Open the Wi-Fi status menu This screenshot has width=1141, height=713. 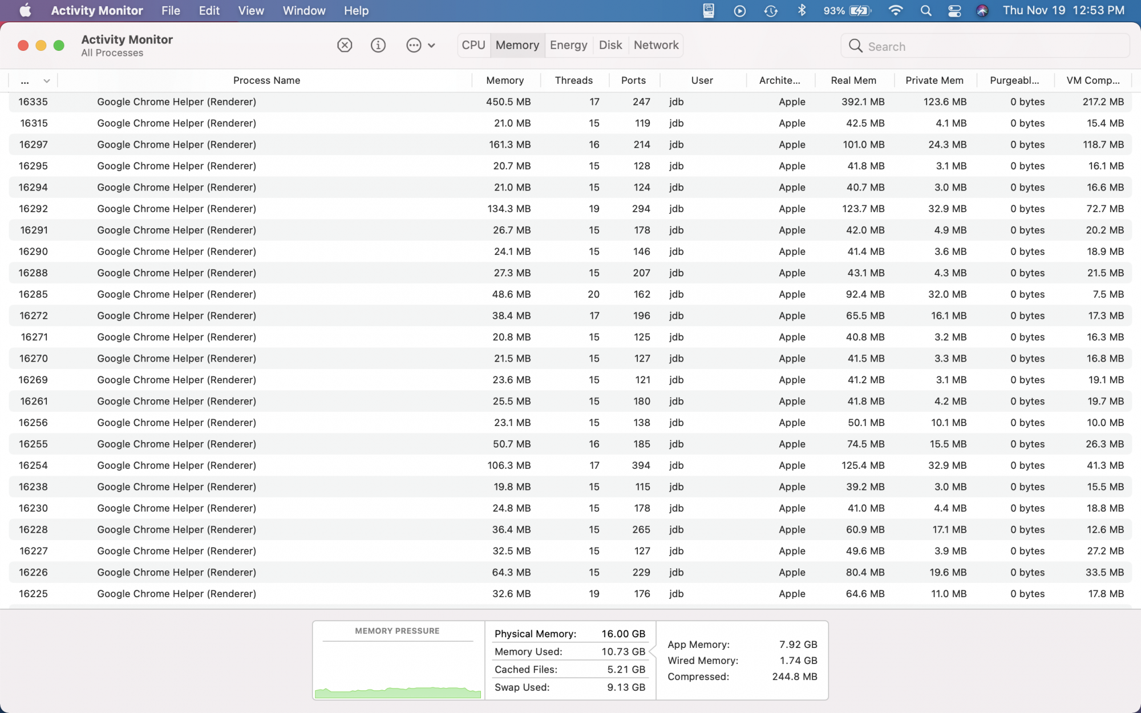896,11
